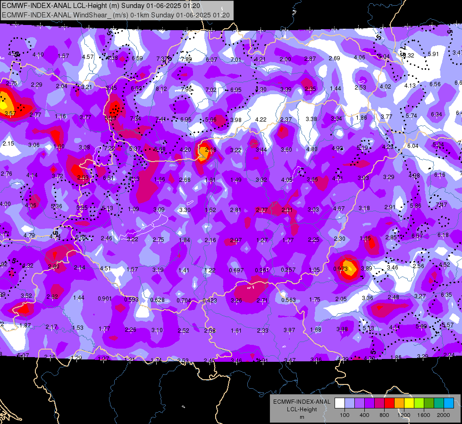This screenshot has height=424, width=462.
Task: Click the 800 label in the legend scale
Action: [x=384, y=415]
